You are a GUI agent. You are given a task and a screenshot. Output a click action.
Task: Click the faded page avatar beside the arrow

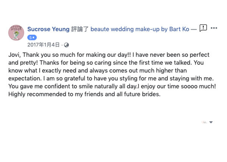(204, 122)
